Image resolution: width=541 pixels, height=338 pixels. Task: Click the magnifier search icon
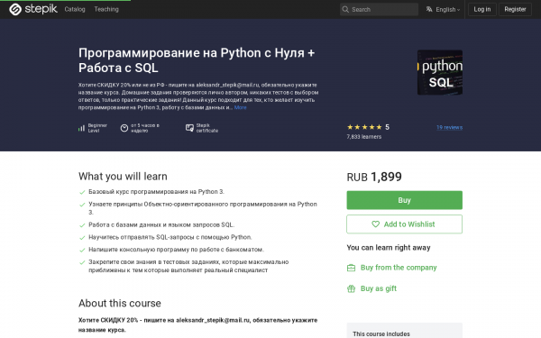(x=345, y=9)
